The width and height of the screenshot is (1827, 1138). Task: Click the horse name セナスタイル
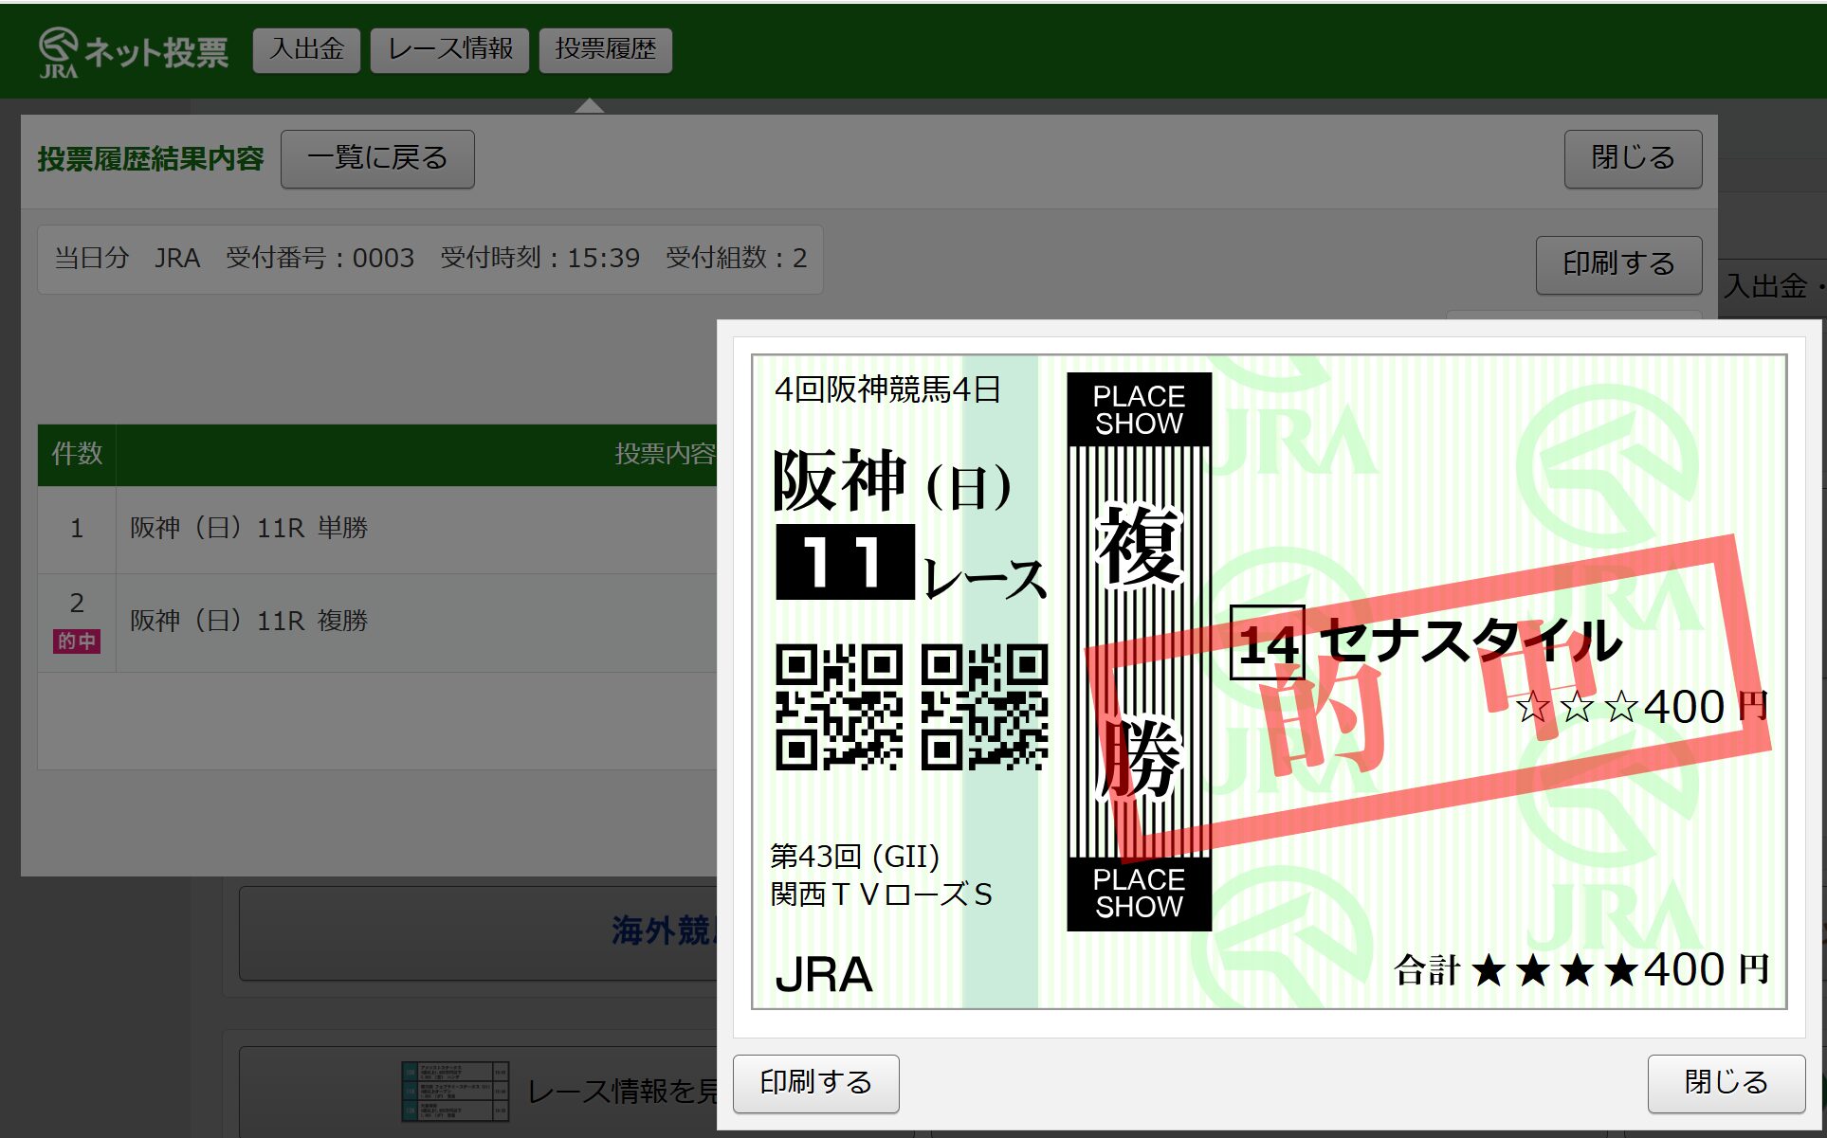(1471, 641)
